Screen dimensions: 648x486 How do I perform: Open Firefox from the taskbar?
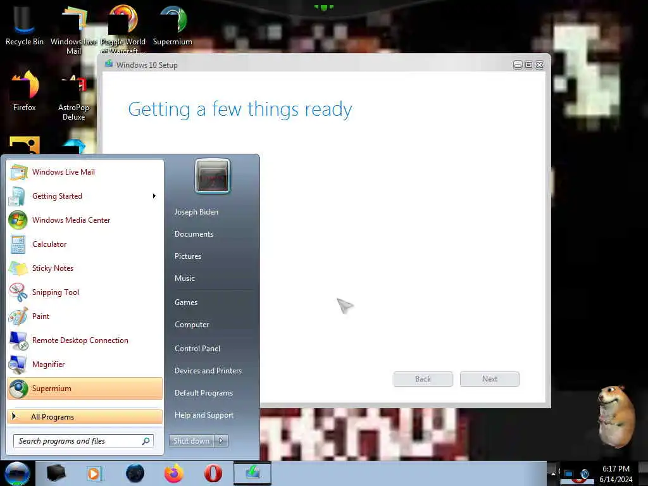(x=174, y=473)
